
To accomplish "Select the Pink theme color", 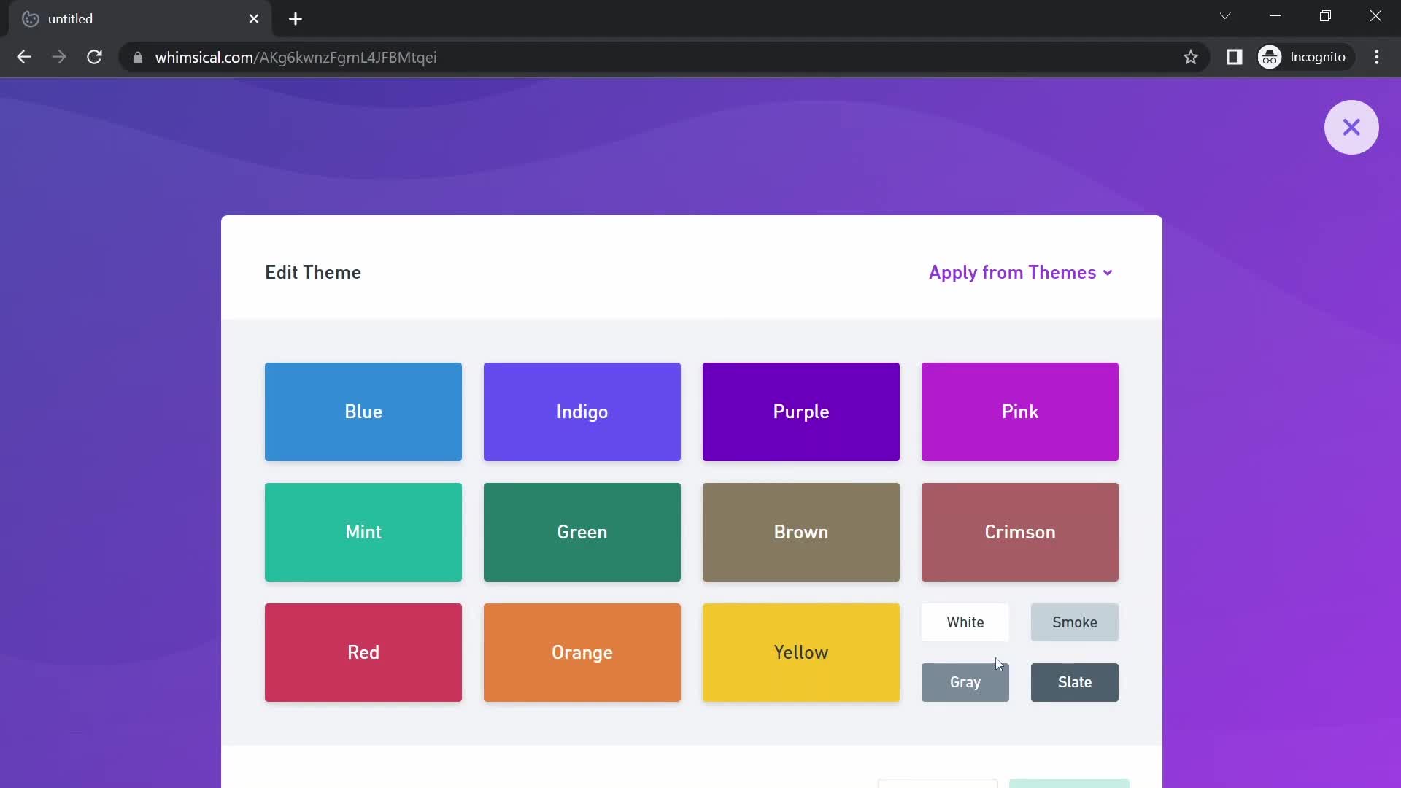I will pyautogui.click(x=1020, y=411).
